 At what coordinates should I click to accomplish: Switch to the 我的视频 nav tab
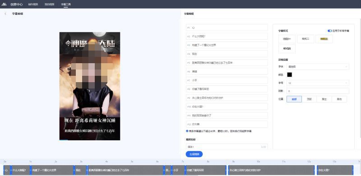[49, 4]
